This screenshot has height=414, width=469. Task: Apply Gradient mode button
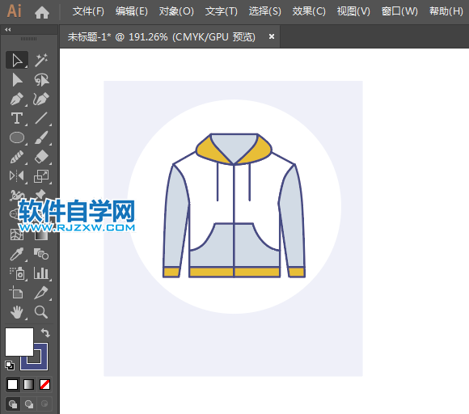tap(29, 384)
